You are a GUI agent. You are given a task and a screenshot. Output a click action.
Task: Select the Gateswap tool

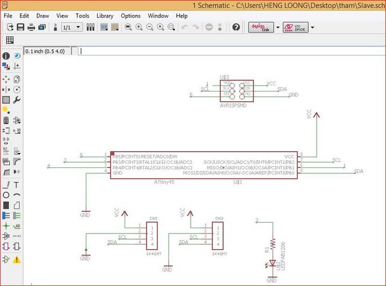tap(6, 141)
